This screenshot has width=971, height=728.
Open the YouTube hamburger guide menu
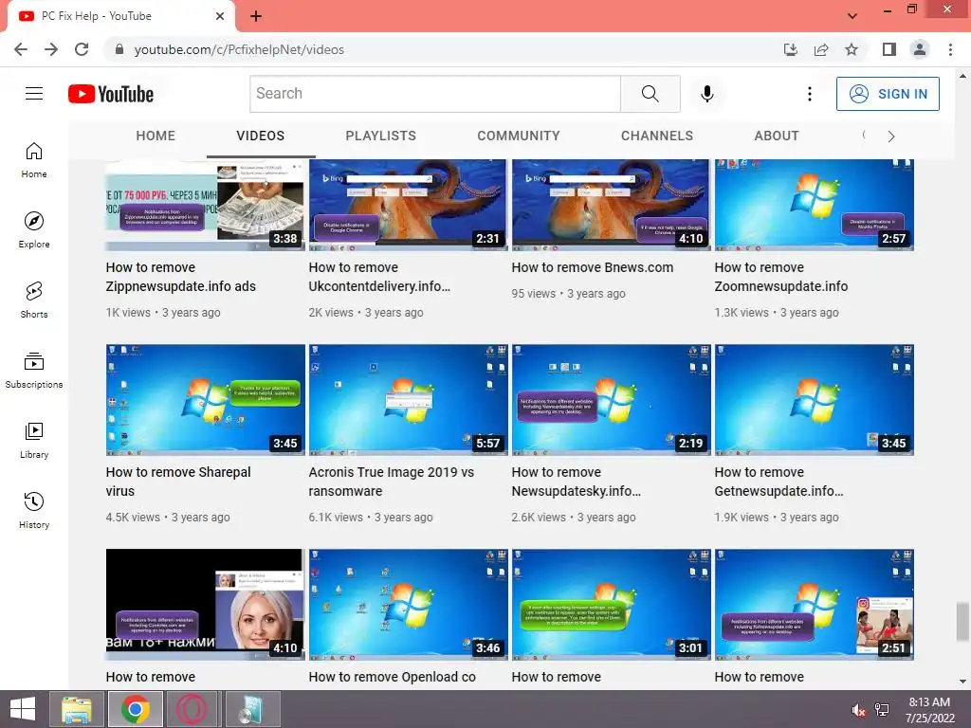click(34, 94)
